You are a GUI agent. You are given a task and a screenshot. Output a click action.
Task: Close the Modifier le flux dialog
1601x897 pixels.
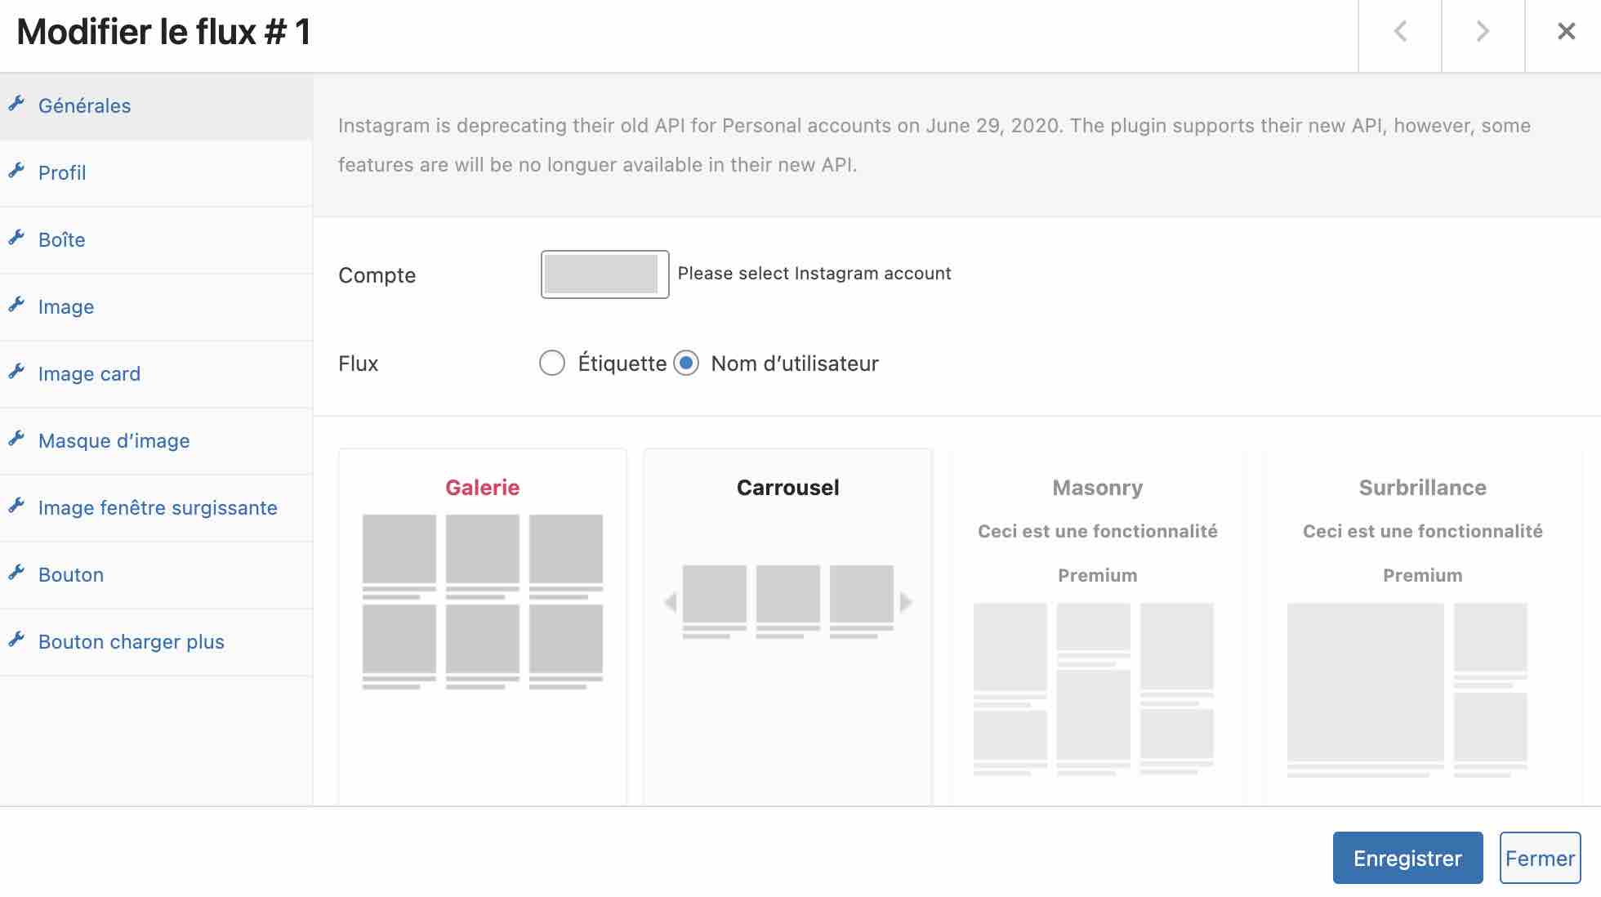click(x=1567, y=31)
